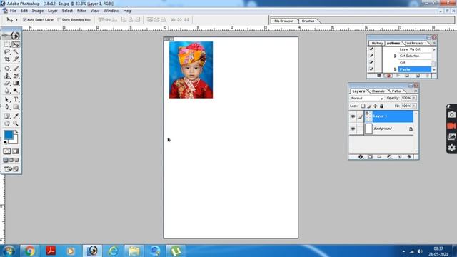Viewport: 457px width, 257px height.
Task: Switch foreground and background colors icon
Action: (16, 131)
